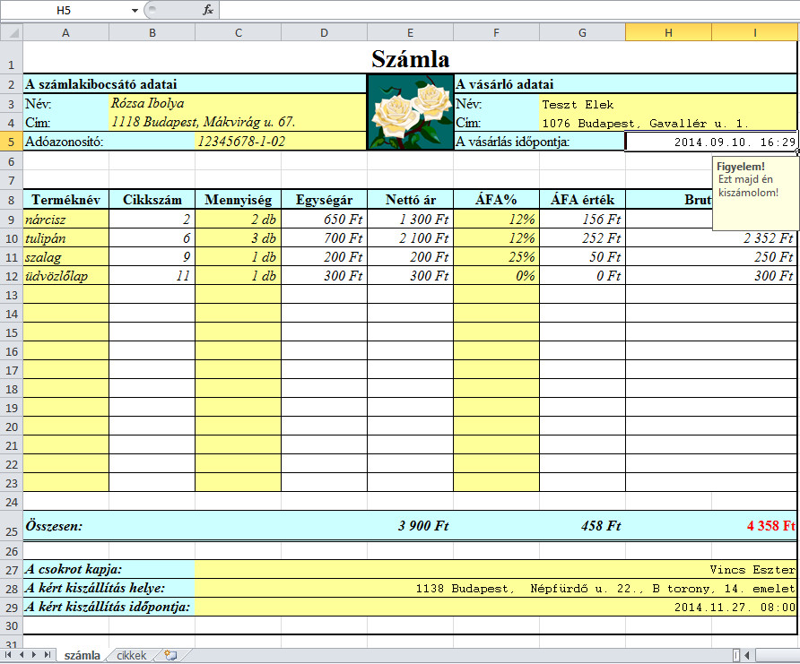Screen dimensions: 800x664
Task: Click the Figyelem! input message tooltip
Action: [x=756, y=194]
